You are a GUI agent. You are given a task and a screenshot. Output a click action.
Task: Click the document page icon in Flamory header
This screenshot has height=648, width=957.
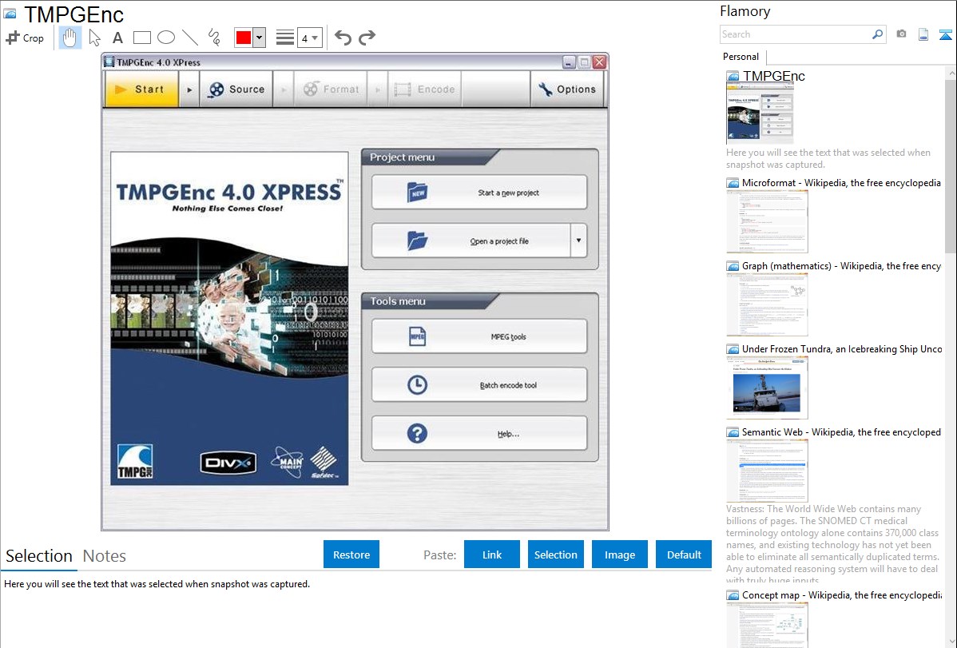click(923, 34)
